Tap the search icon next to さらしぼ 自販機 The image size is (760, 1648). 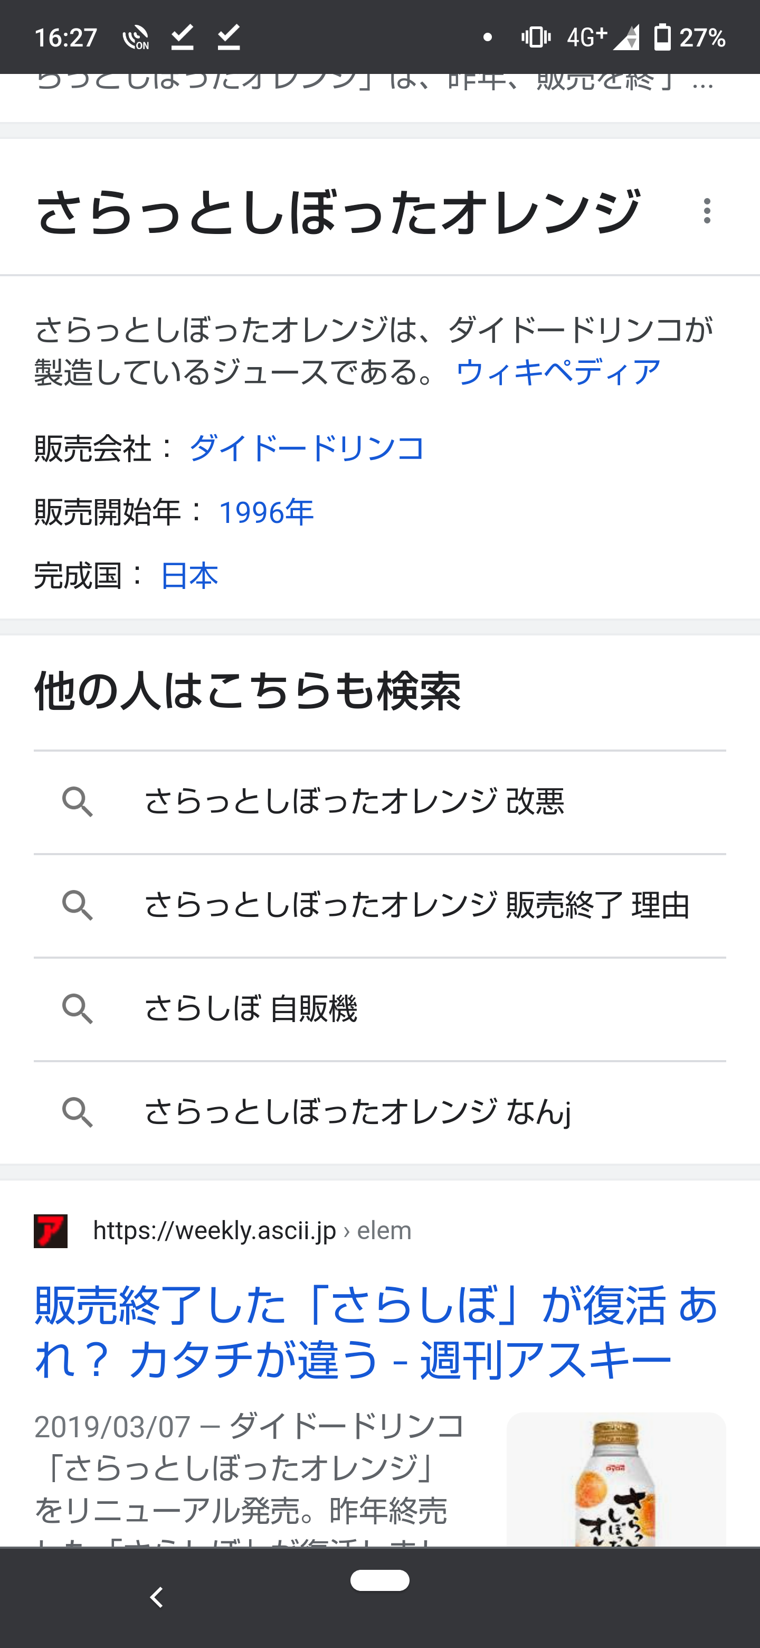click(78, 1009)
